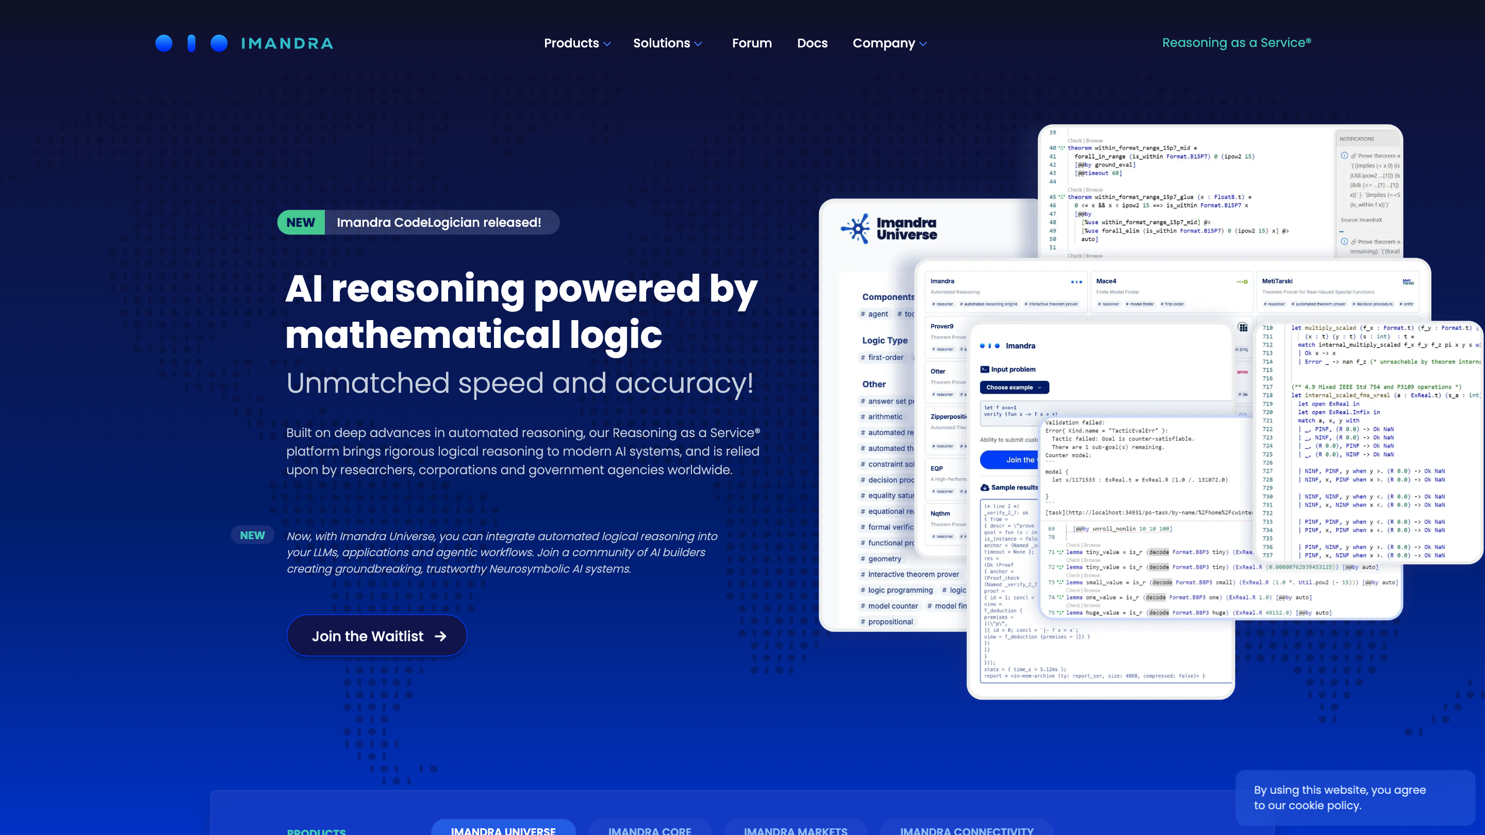
Task: Click Join the Waitlist button
Action: (x=376, y=636)
